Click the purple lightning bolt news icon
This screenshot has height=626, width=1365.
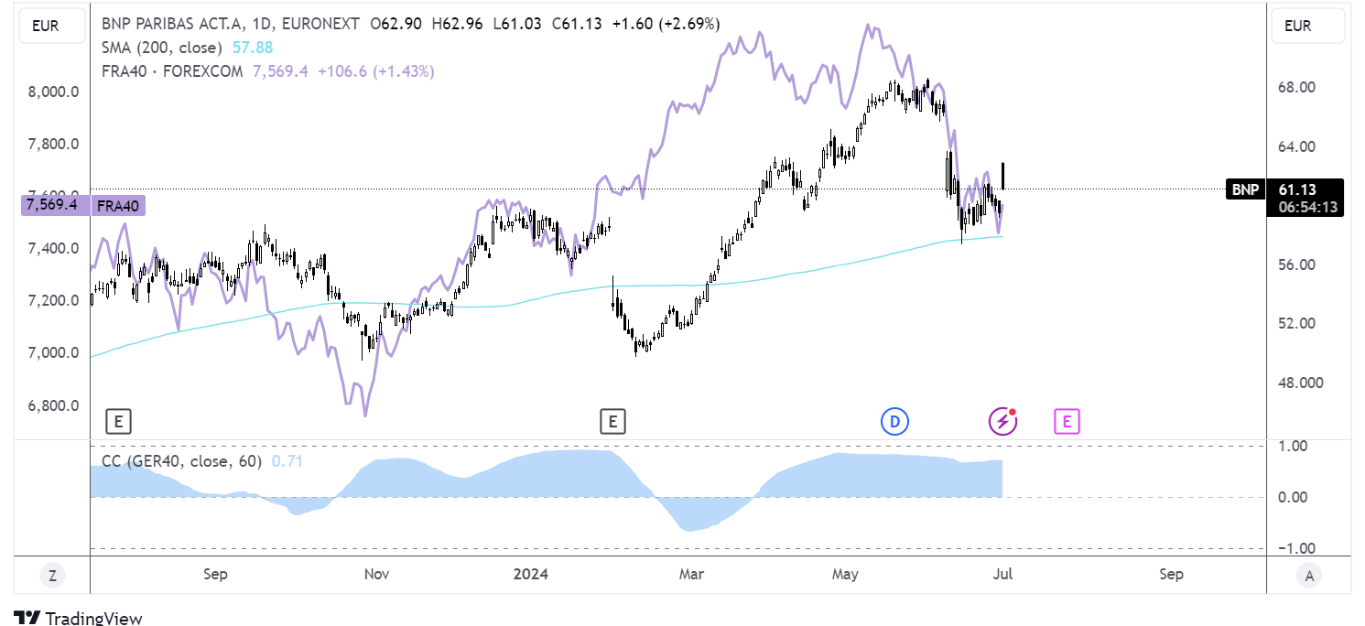click(x=1002, y=422)
